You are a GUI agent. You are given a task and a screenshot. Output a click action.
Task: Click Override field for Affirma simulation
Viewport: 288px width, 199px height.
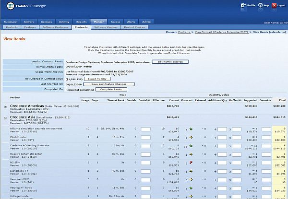[266, 129]
